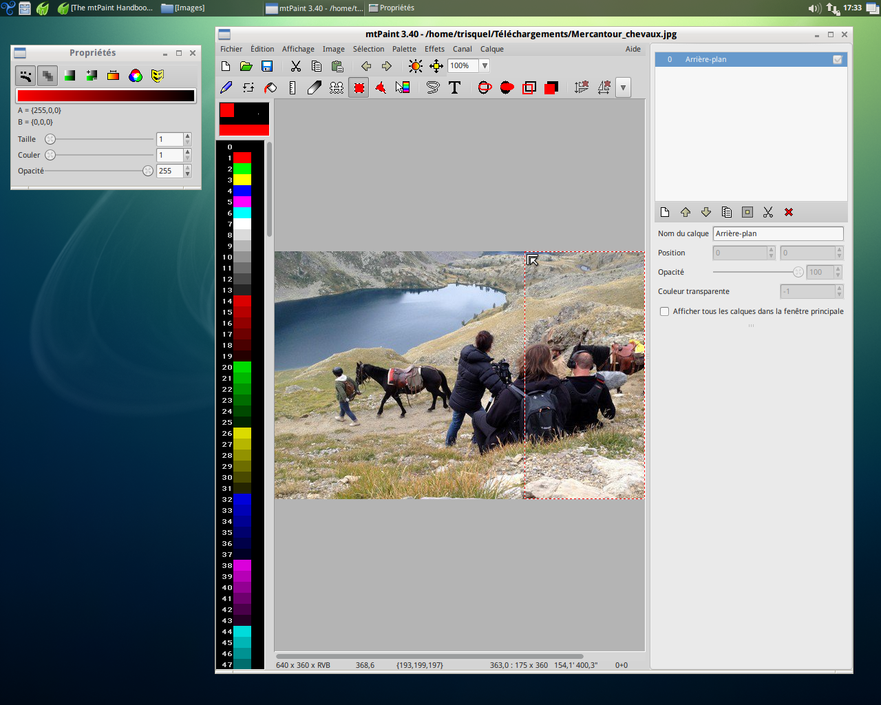Select the Smudge tool

click(315, 87)
